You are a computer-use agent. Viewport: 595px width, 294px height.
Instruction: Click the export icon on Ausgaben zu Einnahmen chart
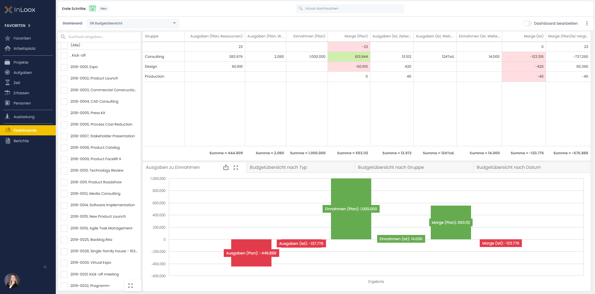pos(226,167)
